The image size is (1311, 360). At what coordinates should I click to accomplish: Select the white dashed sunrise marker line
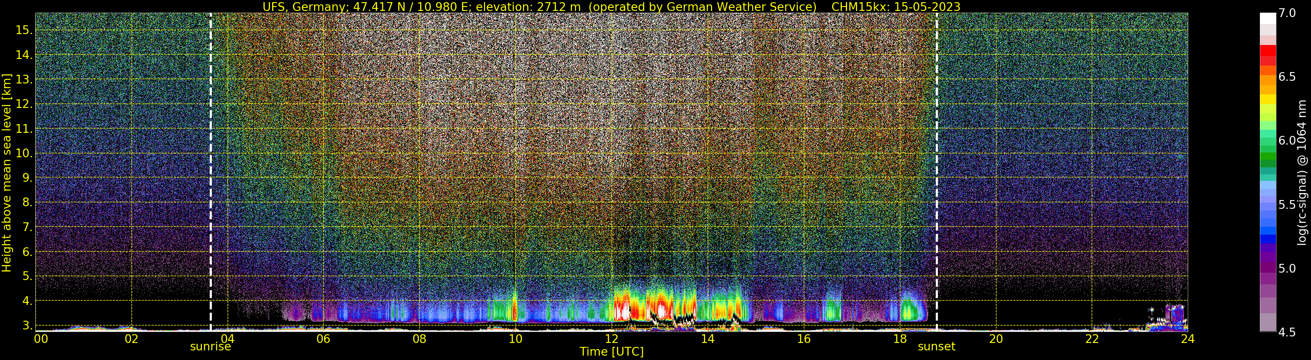(211, 172)
